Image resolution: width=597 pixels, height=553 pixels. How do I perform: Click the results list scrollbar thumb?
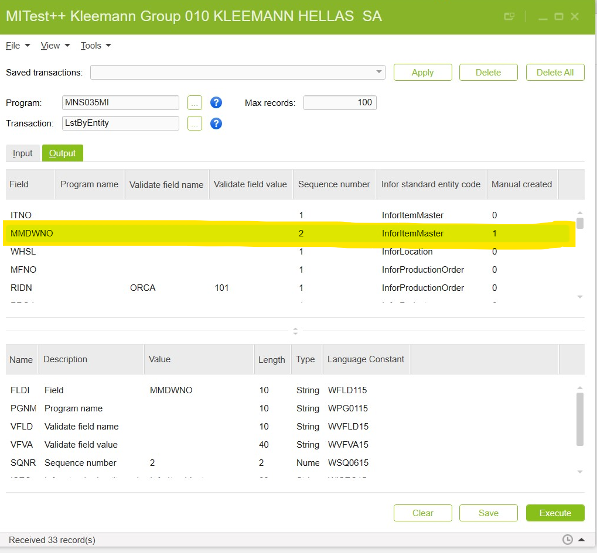pyautogui.click(x=580, y=223)
